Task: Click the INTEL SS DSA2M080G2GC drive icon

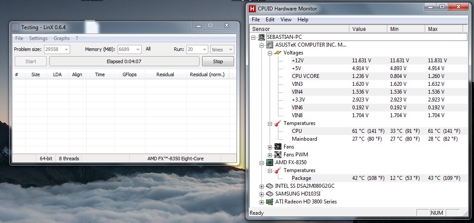Action: click(270, 186)
